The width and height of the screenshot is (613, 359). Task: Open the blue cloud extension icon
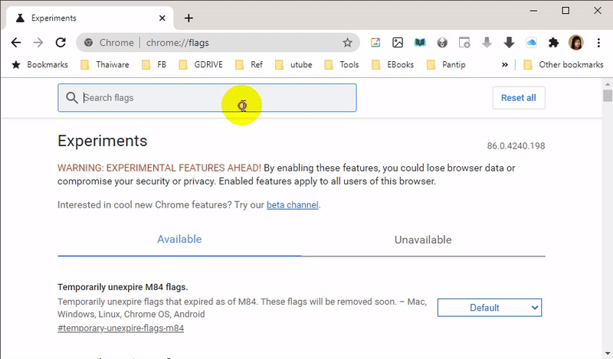[531, 43]
